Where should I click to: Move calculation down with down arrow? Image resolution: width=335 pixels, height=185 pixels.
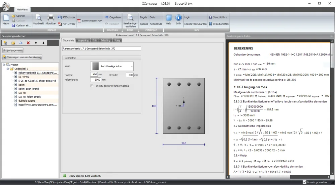click(43, 43)
